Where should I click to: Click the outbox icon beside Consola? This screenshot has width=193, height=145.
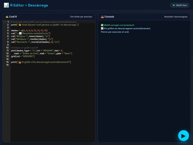click(102, 16)
